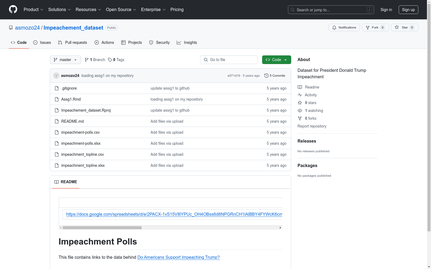The width and height of the screenshot is (431, 269).
Task: Click the page vertical scrollbar
Action: 429,118
